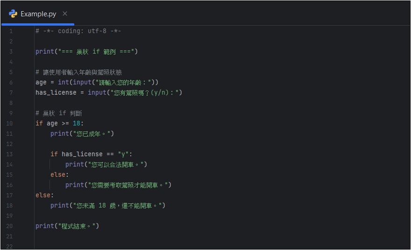Click the age variable assignment on line 6
The height and width of the screenshot is (250, 411).
(x=41, y=83)
